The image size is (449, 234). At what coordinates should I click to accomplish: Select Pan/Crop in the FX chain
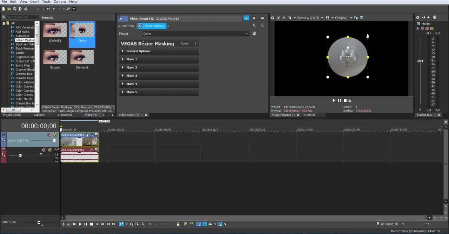[x=128, y=26]
